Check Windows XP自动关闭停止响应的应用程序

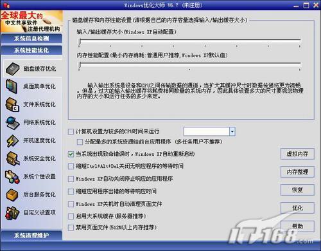tap(71, 179)
